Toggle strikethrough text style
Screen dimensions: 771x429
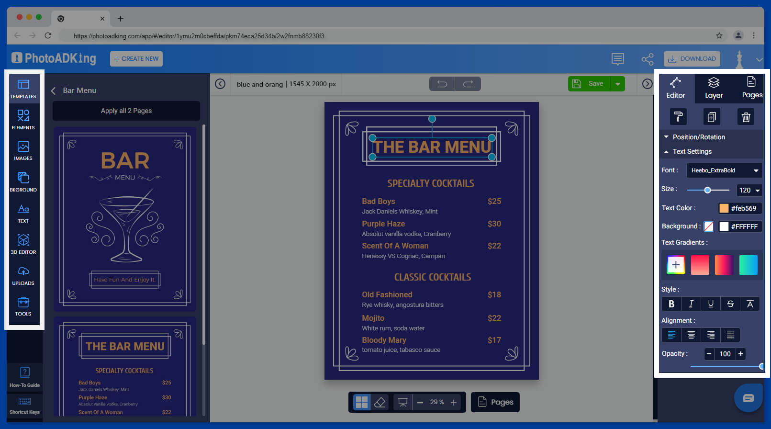coord(730,304)
